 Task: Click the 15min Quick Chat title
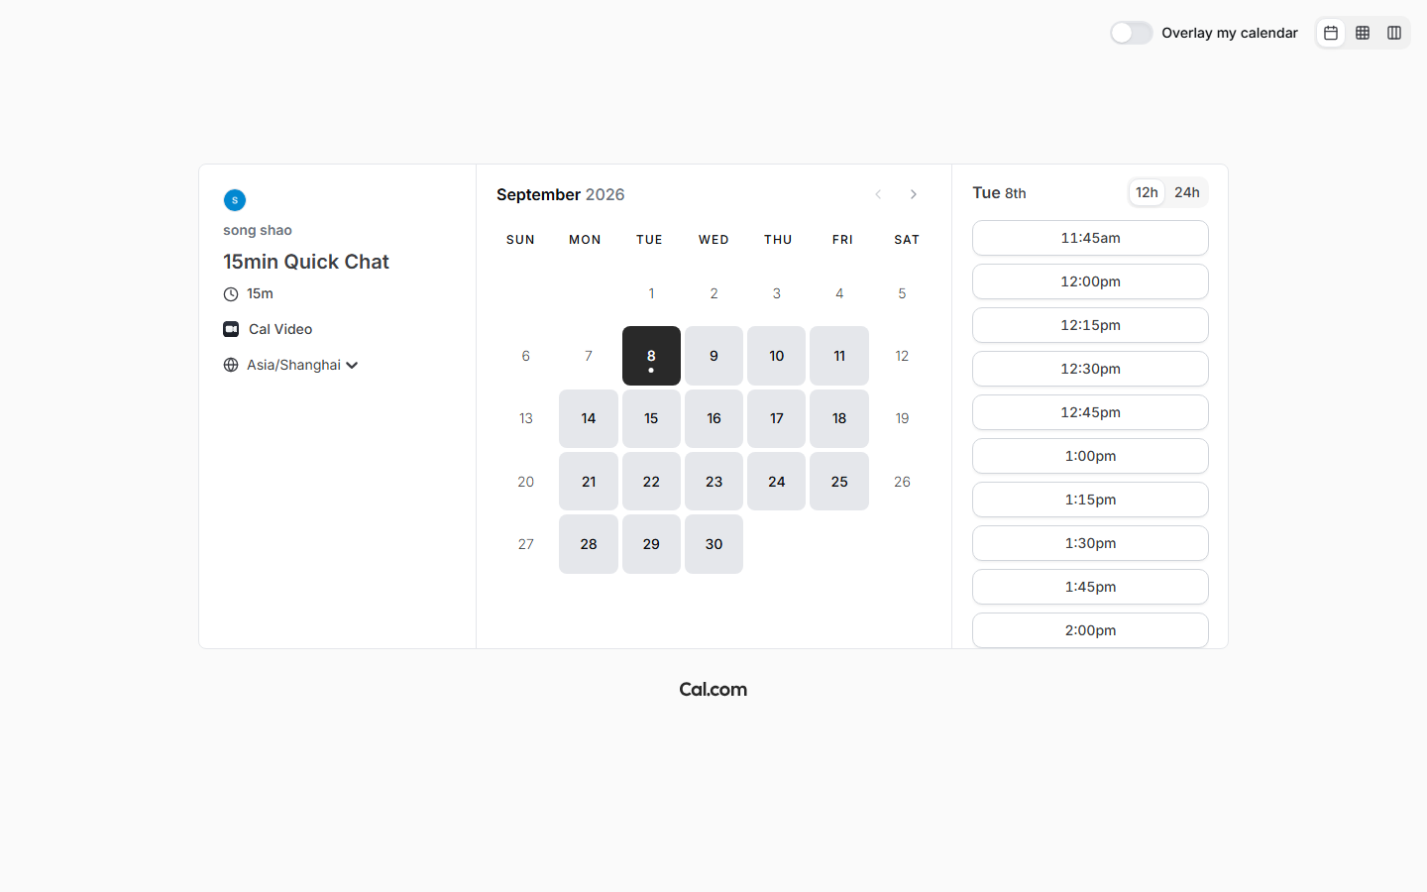(x=306, y=262)
